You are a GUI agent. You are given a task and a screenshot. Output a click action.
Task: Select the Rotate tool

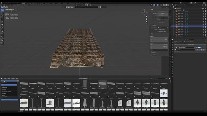2,19
